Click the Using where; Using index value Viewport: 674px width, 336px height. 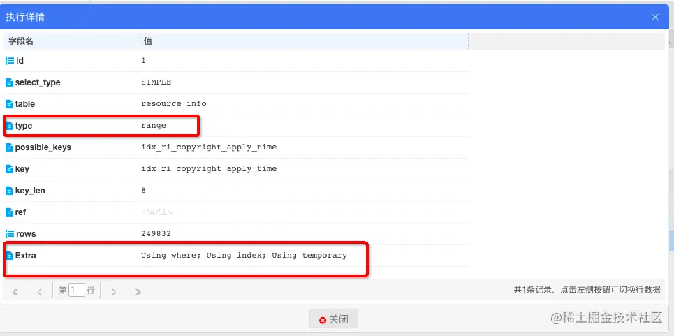click(244, 255)
